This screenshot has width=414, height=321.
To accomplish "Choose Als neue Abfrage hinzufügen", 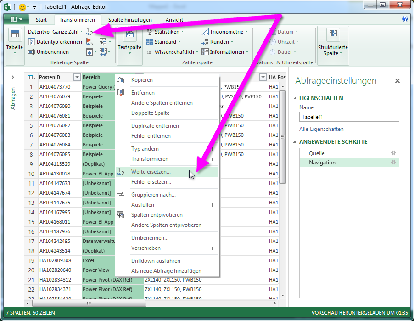I will pos(167,271).
